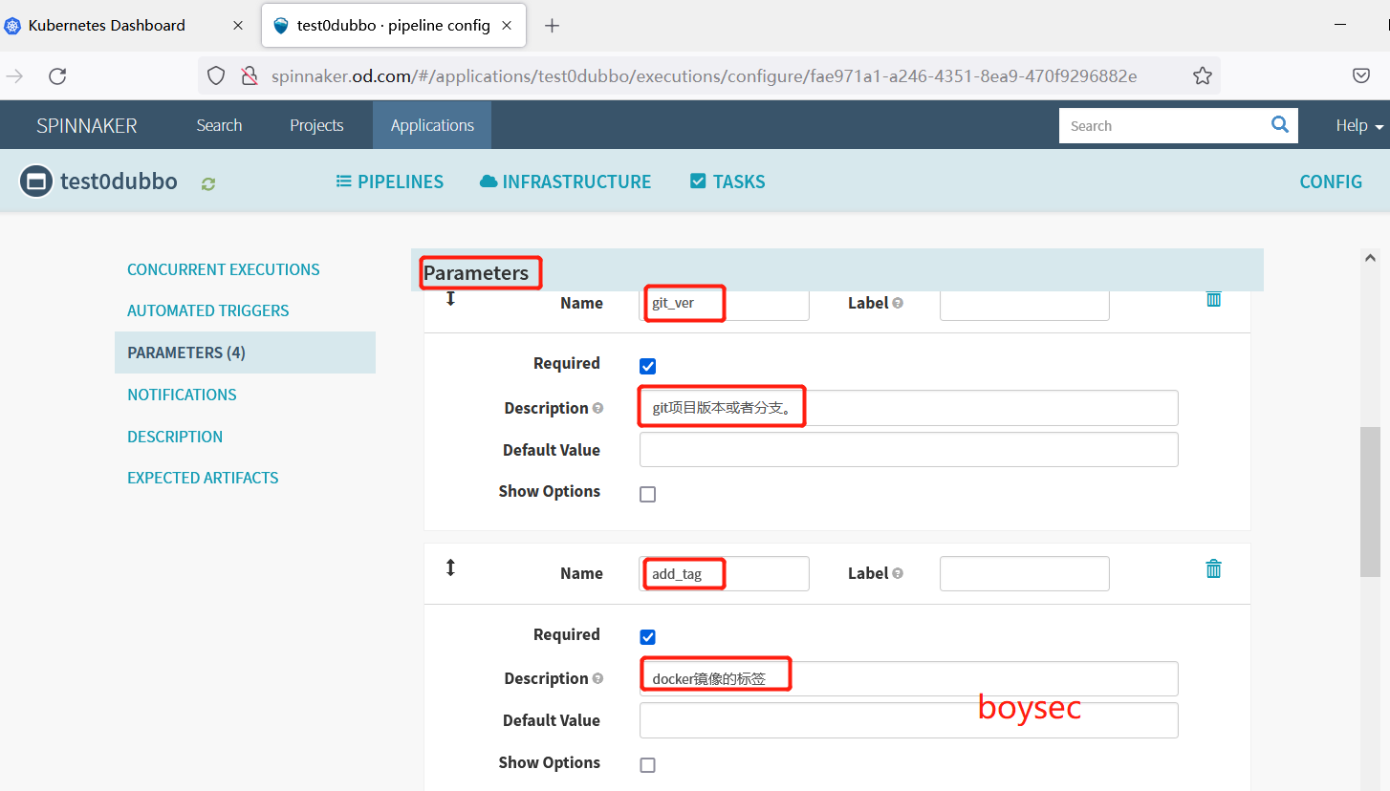Screen dimensions: 1390x791
Task: Go to the INFRASTRUCTURE tab
Action: (565, 182)
